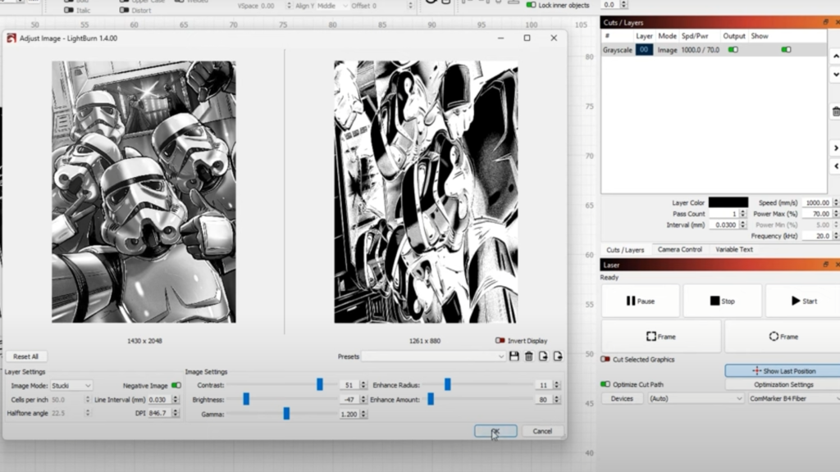This screenshot has height=472, width=840.
Task: Switch to the Camera Control tab
Action: [679, 249]
